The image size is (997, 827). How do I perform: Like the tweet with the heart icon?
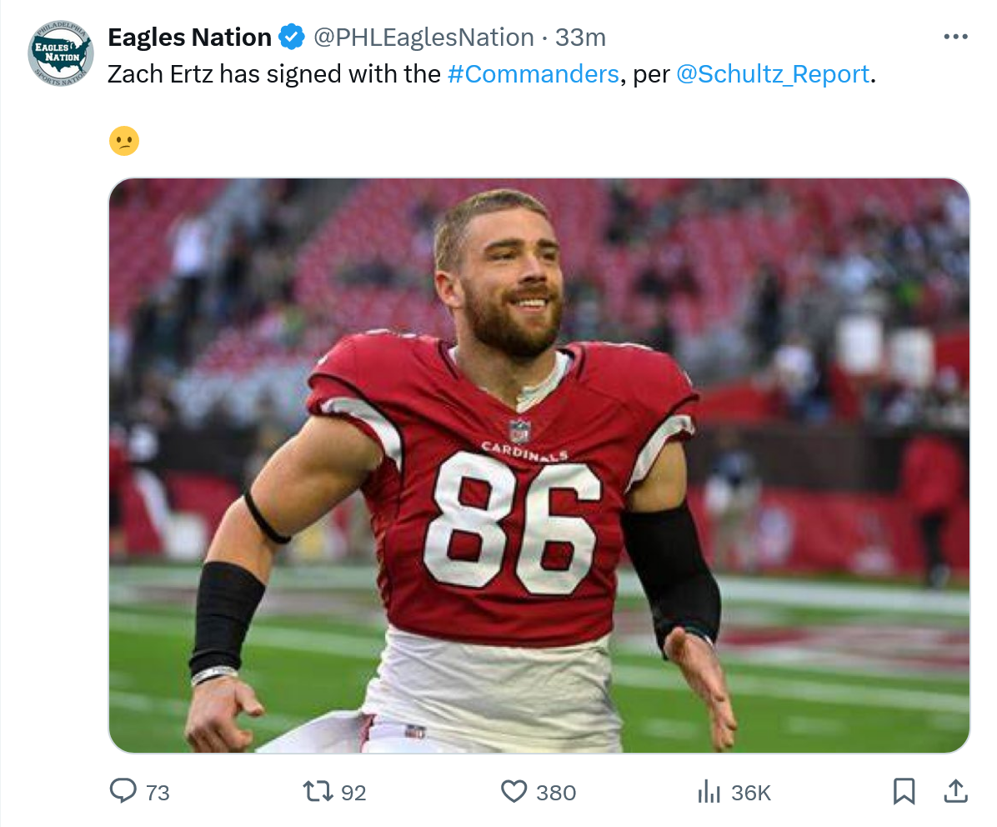pyautogui.click(x=514, y=791)
